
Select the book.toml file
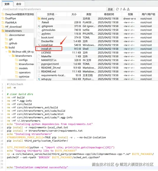[47, 38]
